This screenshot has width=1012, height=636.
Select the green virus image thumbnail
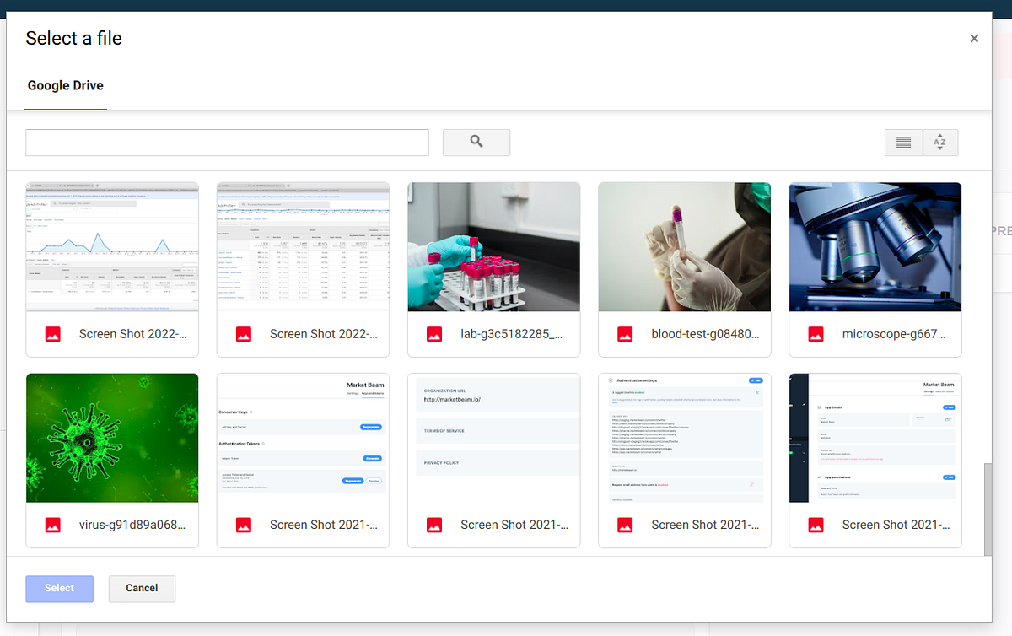[112, 437]
